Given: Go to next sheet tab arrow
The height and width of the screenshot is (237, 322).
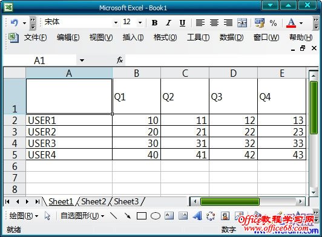Looking at the screenshot, I should (27, 202).
